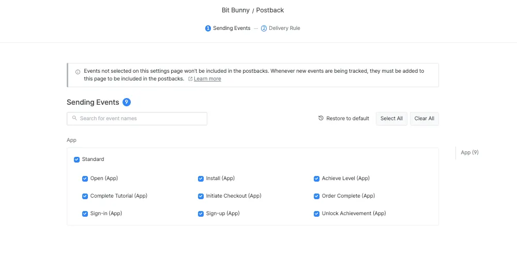This screenshot has height=258, width=517.
Task: Click the step 1 number badge
Action: tap(208, 28)
